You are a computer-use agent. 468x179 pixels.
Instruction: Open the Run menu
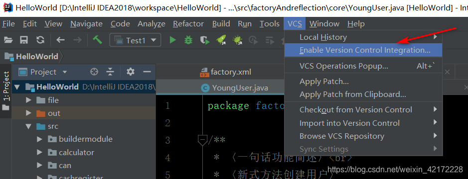pyautogui.click(x=245, y=23)
